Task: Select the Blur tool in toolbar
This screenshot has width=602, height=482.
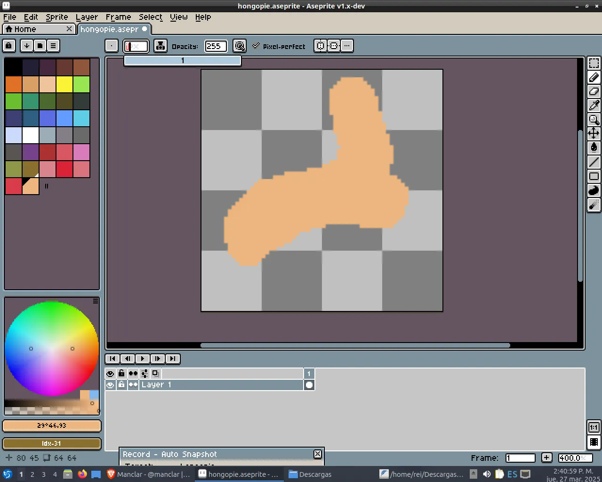Action: tap(594, 204)
